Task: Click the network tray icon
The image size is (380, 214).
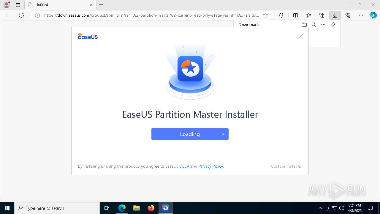Action: (335, 208)
